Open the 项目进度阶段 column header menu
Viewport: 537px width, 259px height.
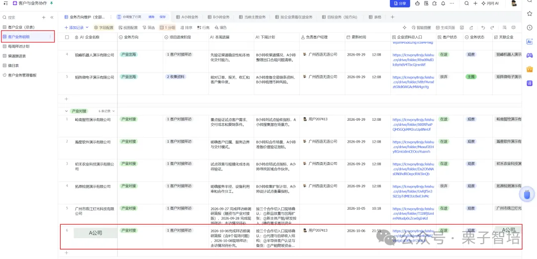(185, 37)
